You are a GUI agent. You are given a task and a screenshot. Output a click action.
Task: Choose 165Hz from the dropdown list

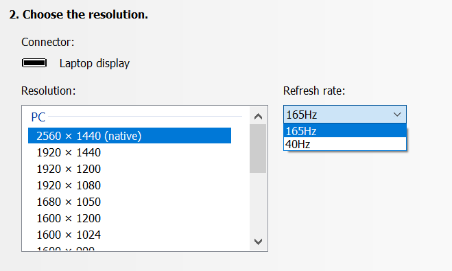click(x=345, y=131)
